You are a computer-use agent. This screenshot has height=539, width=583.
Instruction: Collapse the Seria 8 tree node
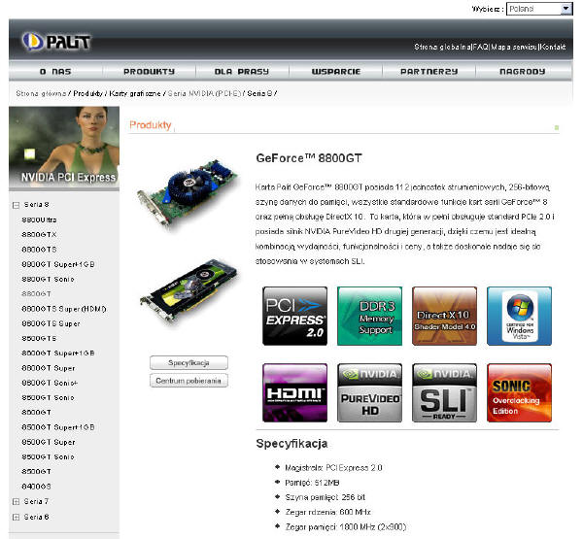(16, 205)
